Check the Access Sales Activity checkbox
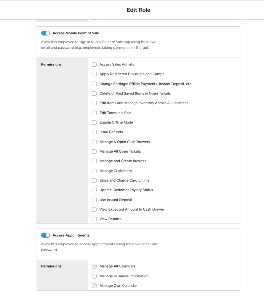The height and width of the screenshot is (296, 264). click(x=94, y=65)
